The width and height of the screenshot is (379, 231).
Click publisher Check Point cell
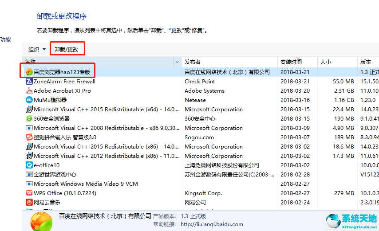[200, 81]
